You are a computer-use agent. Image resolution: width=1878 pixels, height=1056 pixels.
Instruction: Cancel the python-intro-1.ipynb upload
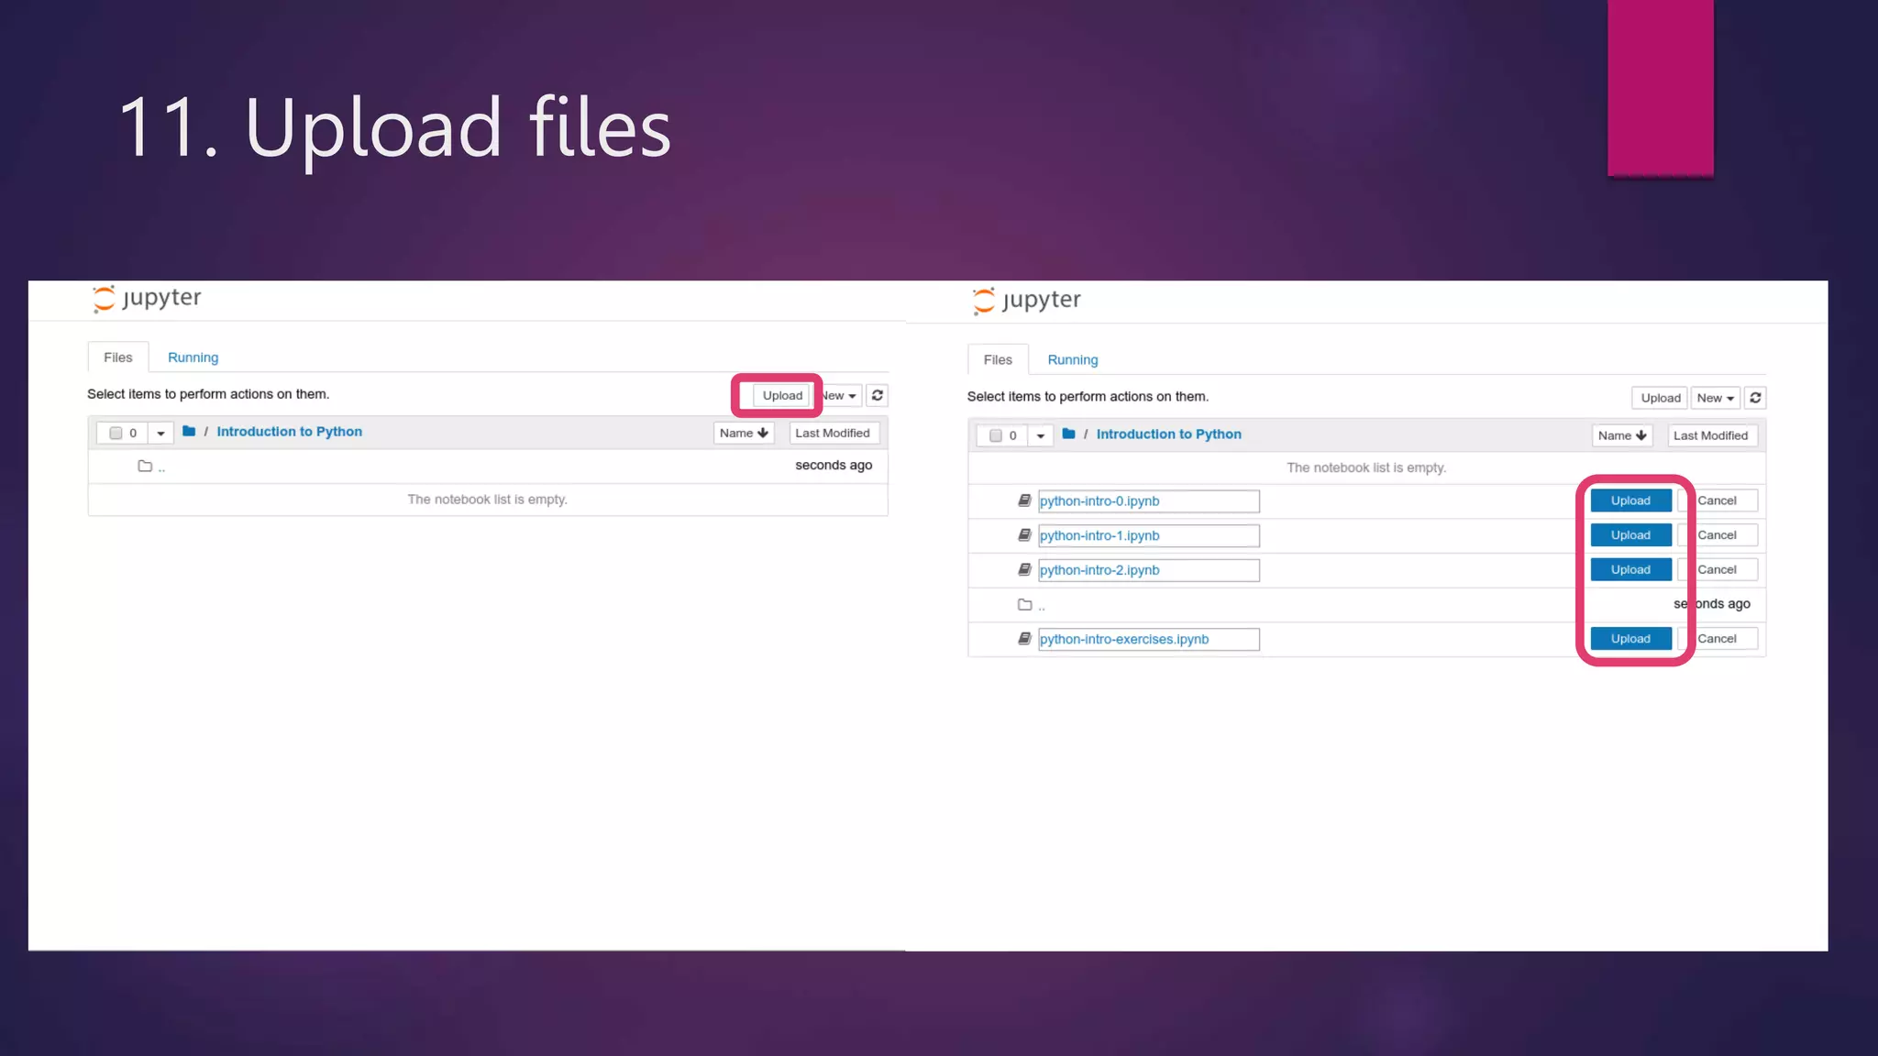tap(1717, 535)
